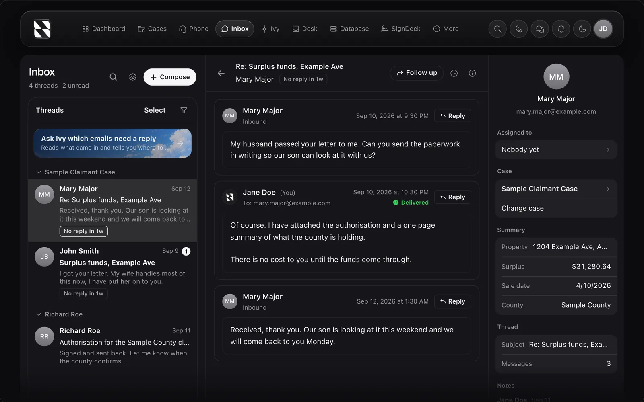Click the phone call icon in the top bar
The image size is (644, 402).
[519, 29]
